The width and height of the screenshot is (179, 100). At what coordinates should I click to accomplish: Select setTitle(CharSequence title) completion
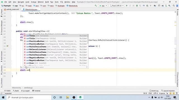[x=55, y=38]
